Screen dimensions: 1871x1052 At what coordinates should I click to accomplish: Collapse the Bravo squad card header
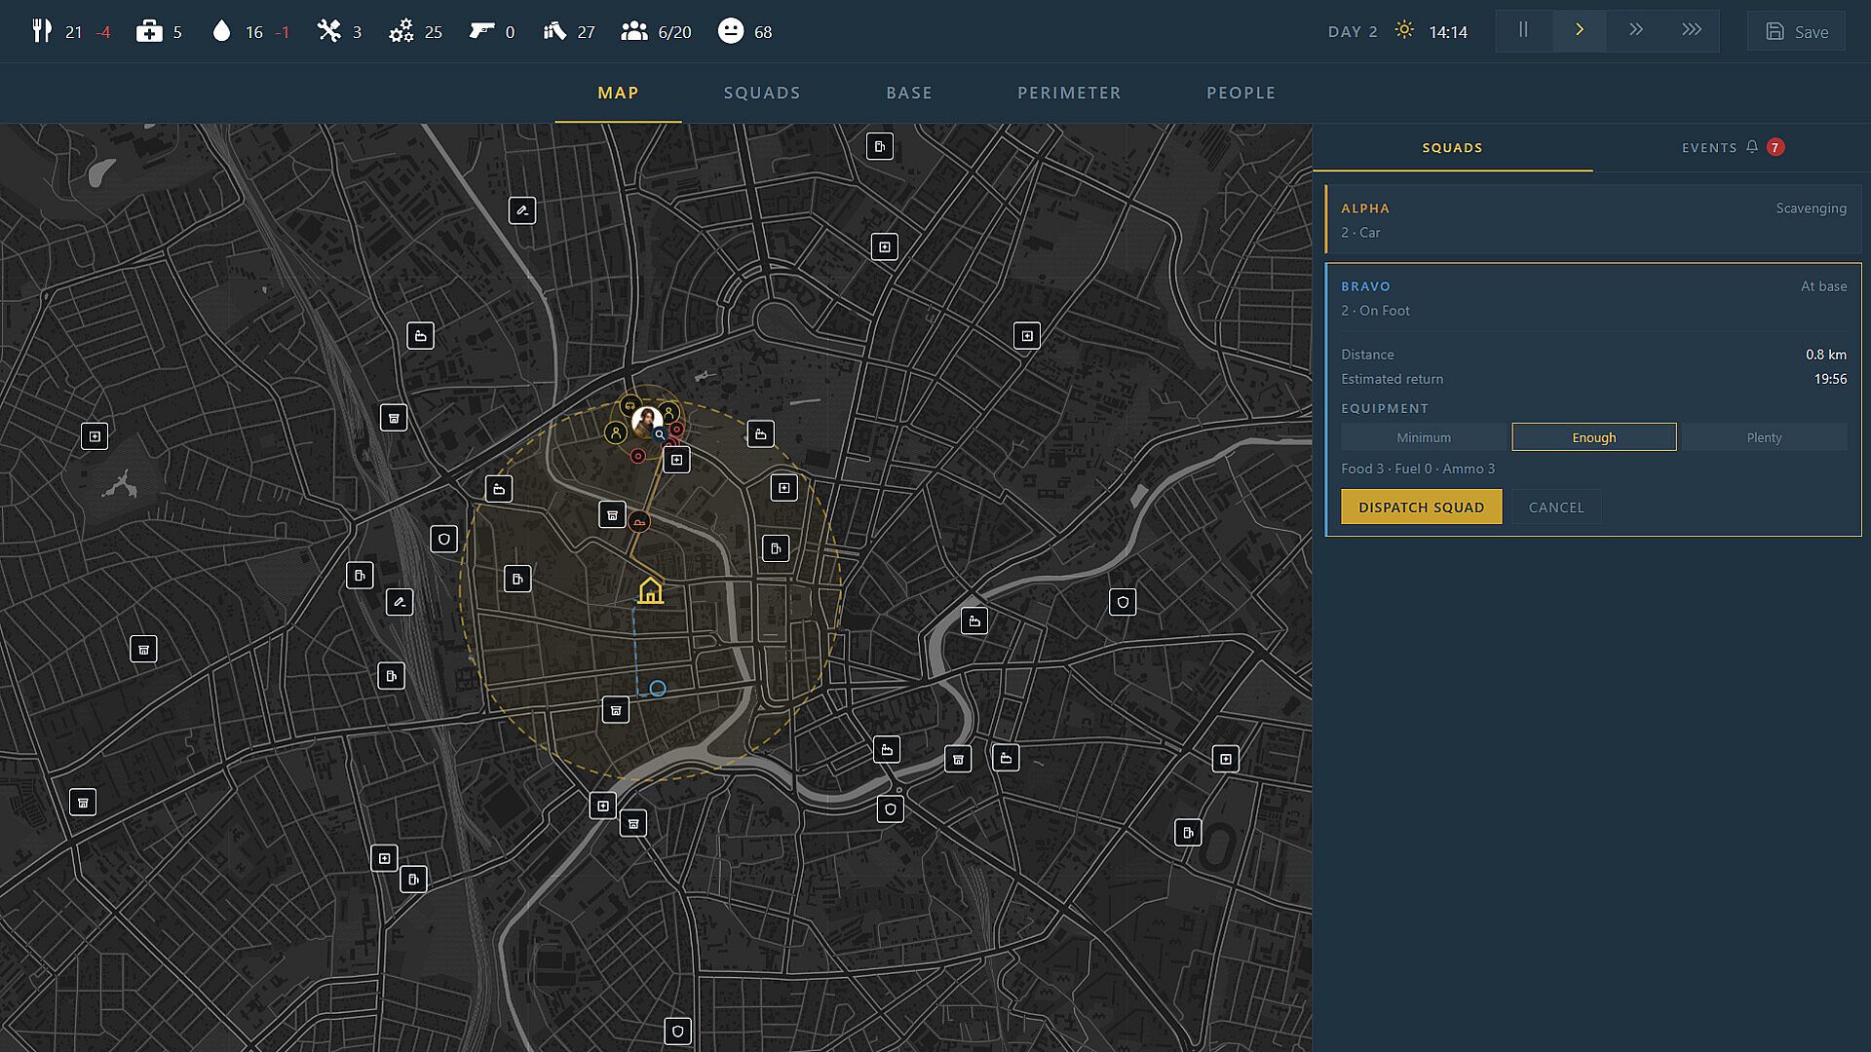coord(1593,298)
